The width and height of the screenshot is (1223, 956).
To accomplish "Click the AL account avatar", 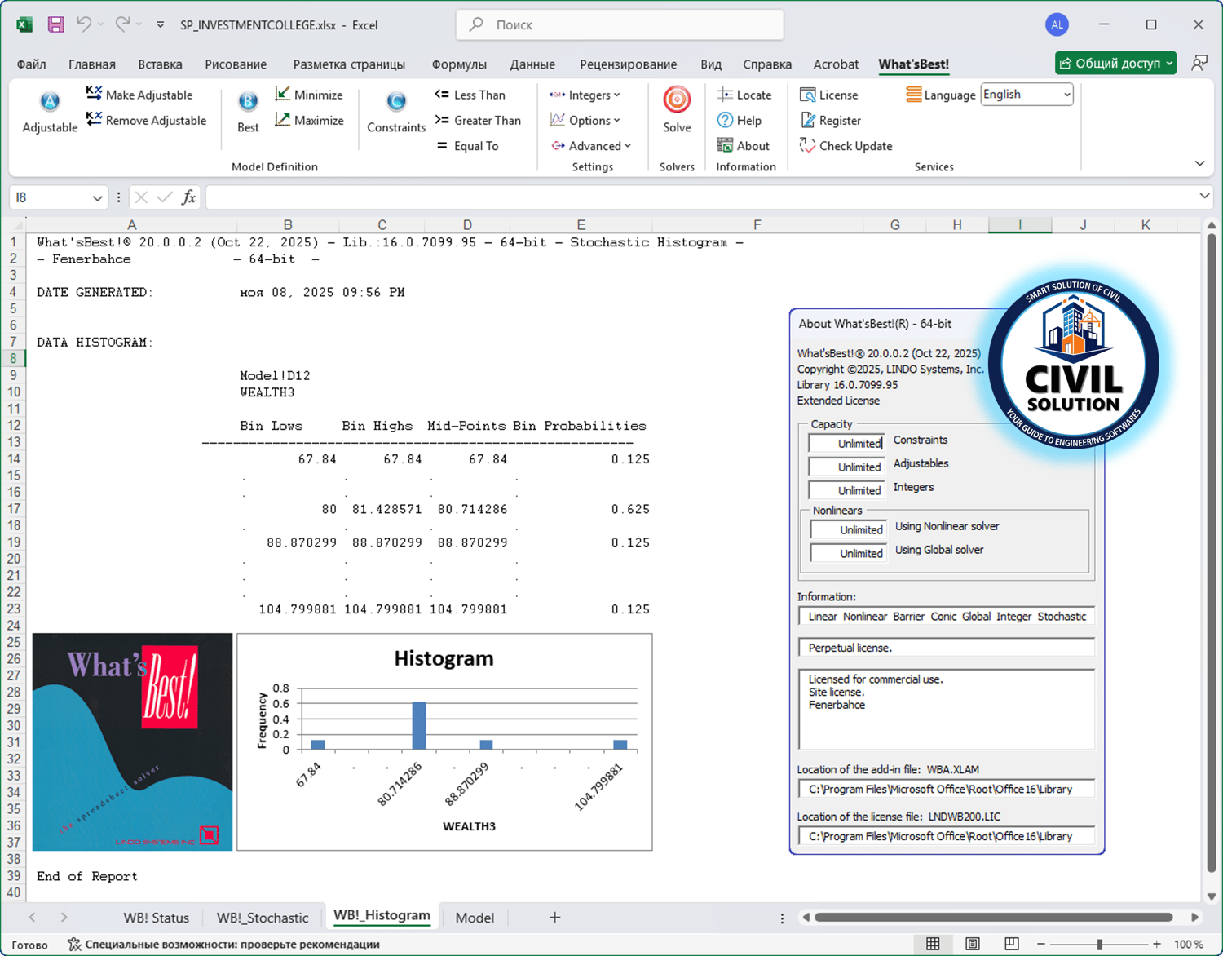I will tap(1057, 24).
